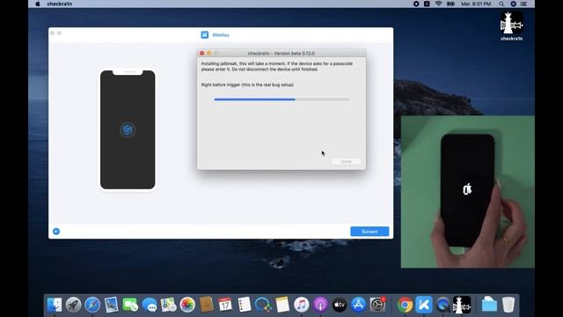This screenshot has width=563, height=317.
Task: Click 'Right before trigger' status text
Action: click(x=247, y=85)
